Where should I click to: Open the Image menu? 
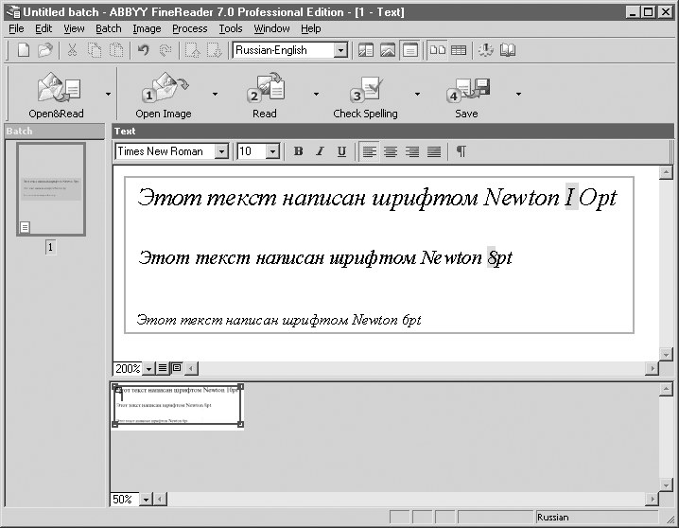[147, 28]
